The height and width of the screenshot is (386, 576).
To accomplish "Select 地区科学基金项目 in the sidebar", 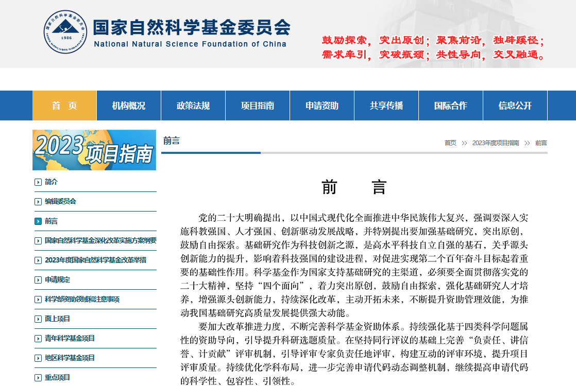I will pos(70,358).
